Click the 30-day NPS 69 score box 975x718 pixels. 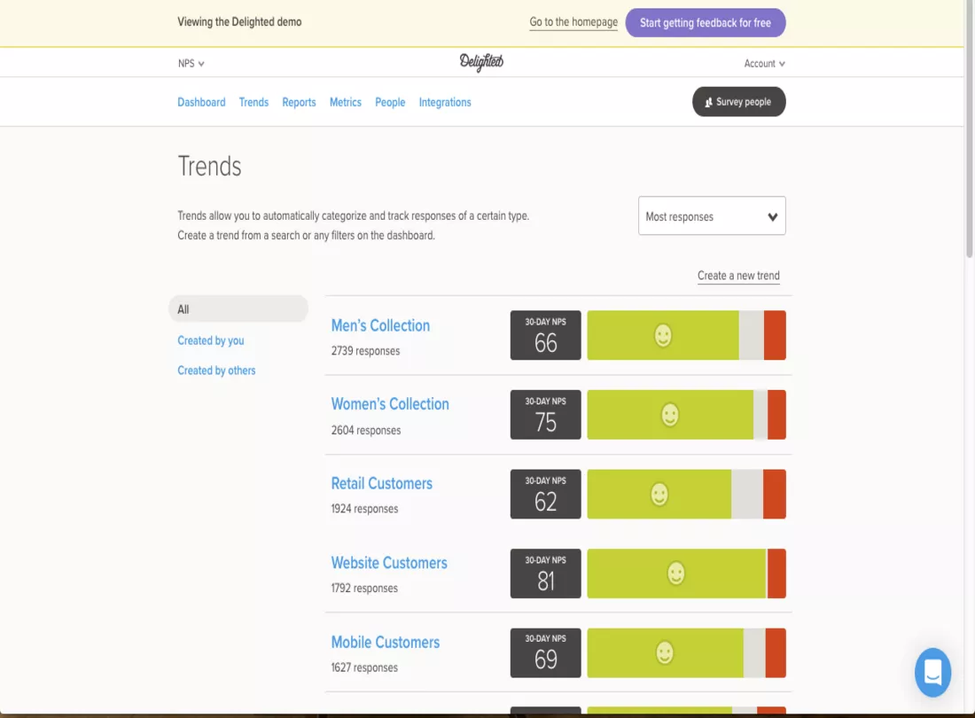click(x=545, y=652)
